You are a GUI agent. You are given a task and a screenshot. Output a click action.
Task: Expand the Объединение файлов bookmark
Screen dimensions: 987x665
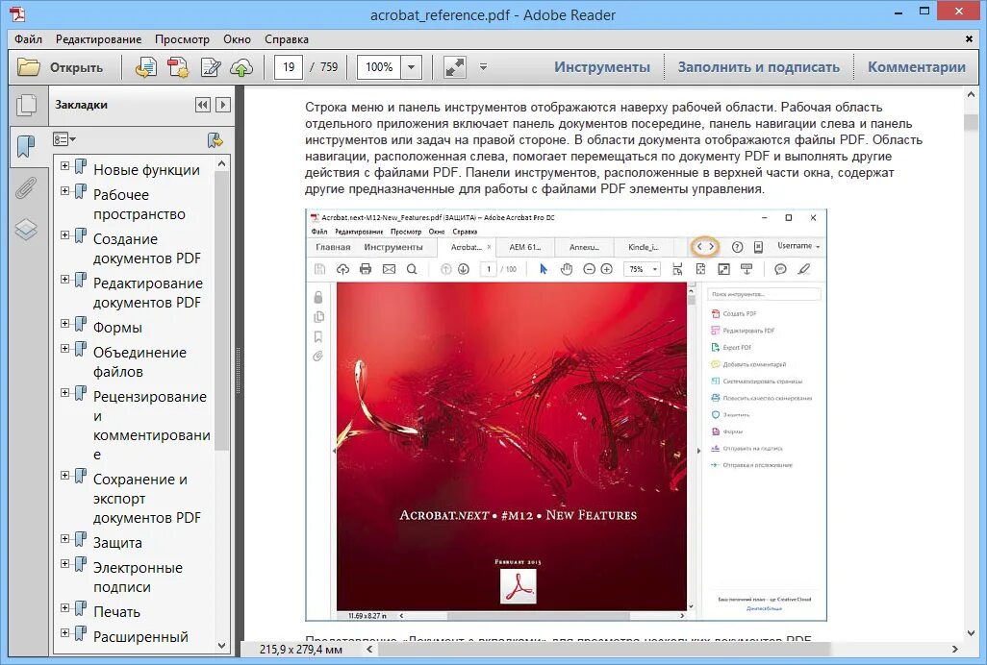[x=64, y=348]
